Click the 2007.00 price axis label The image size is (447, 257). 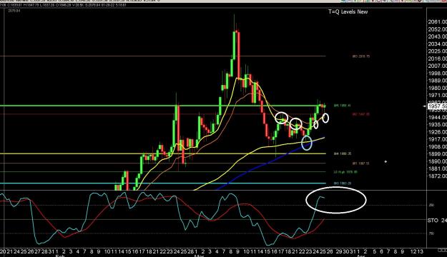pos(437,66)
